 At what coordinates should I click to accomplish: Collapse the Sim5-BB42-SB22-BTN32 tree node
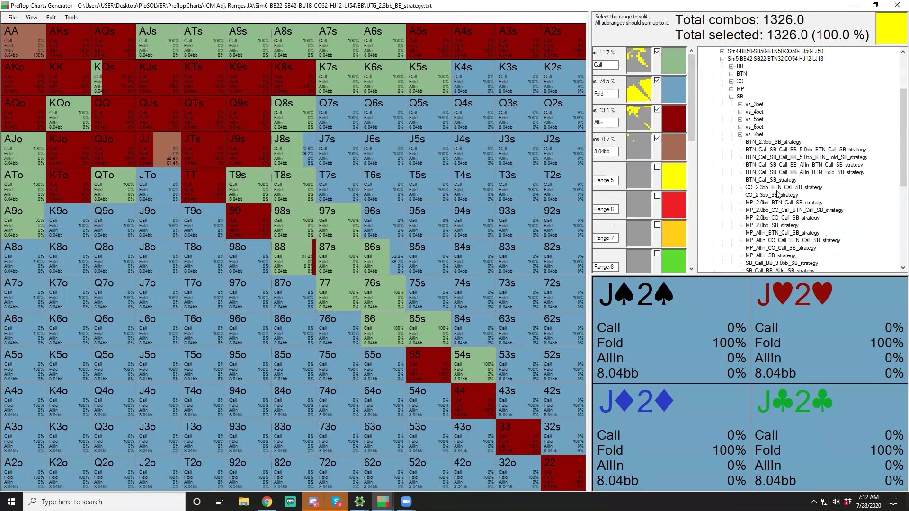coord(722,59)
